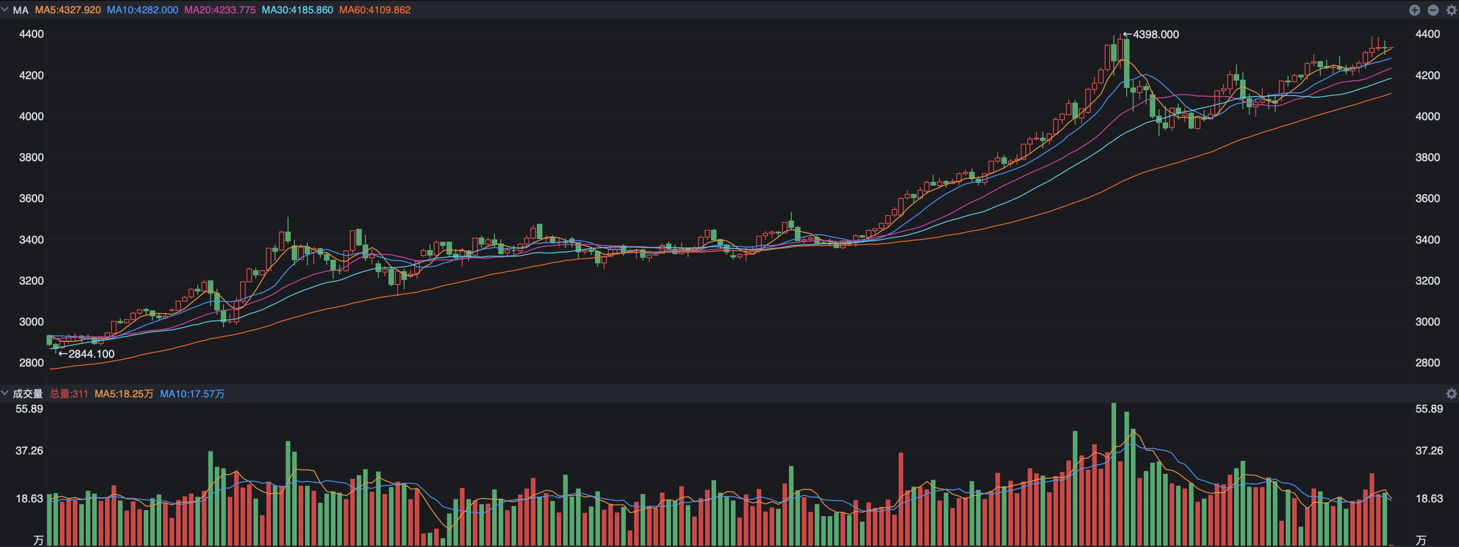Screen dimensions: 1459x547
Task: Click the MA20:4233.775 legend entry
Action: 220,10
